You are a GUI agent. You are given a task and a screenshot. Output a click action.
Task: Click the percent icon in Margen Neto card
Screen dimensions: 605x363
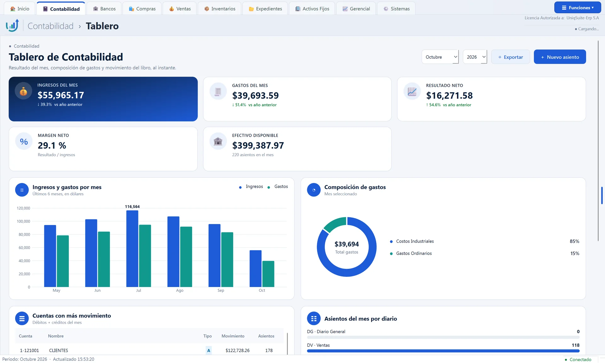coord(24,141)
